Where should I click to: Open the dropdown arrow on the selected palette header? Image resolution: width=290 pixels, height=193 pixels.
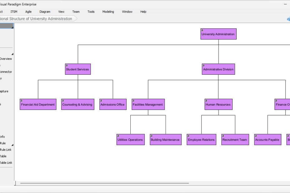12,28
